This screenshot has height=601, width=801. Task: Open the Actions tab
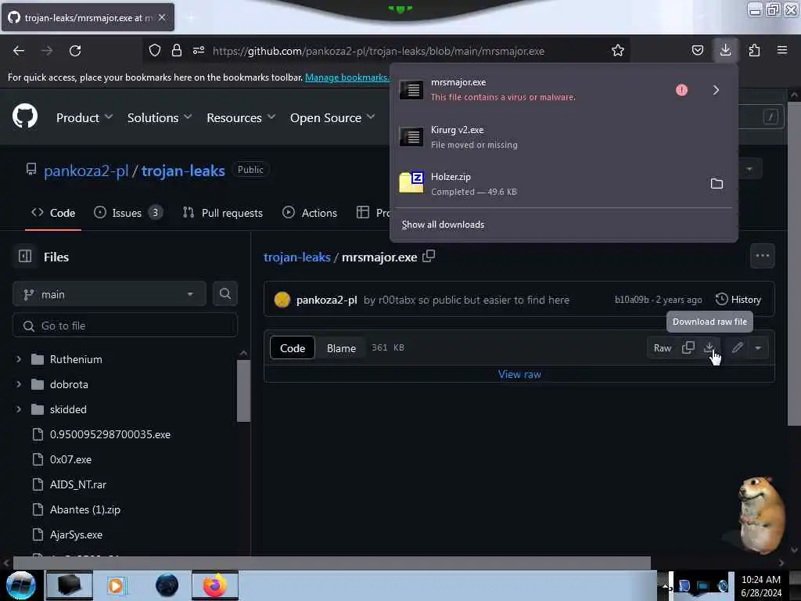tap(310, 213)
